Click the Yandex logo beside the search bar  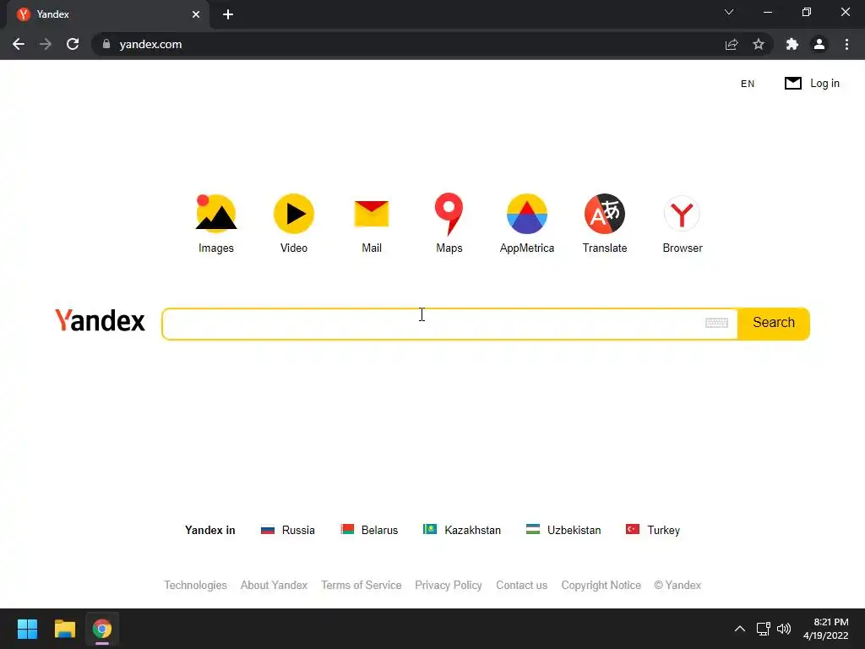[x=100, y=321]
